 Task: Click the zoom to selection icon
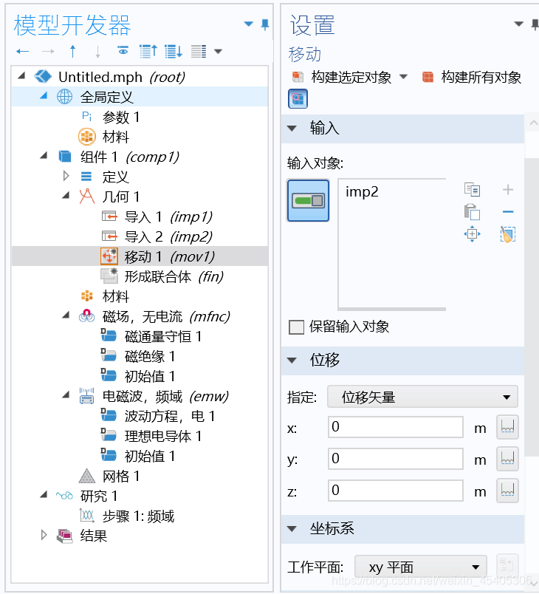(472, 234)
